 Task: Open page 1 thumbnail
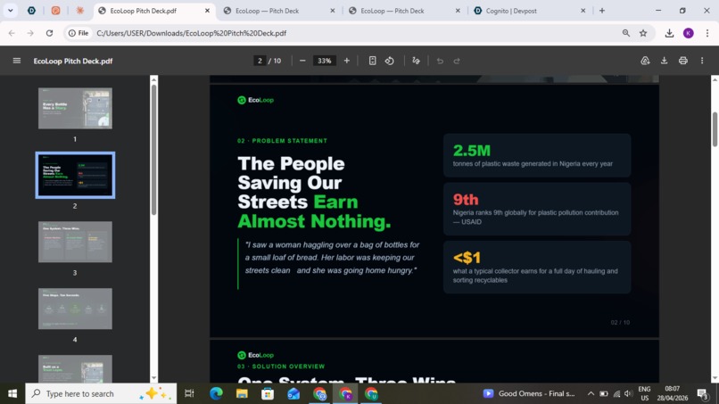(75, 108)
